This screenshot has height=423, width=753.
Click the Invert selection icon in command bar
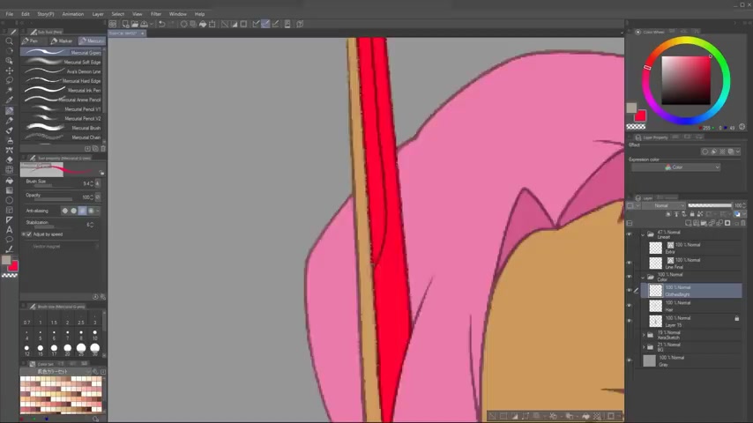coord(235,24)
